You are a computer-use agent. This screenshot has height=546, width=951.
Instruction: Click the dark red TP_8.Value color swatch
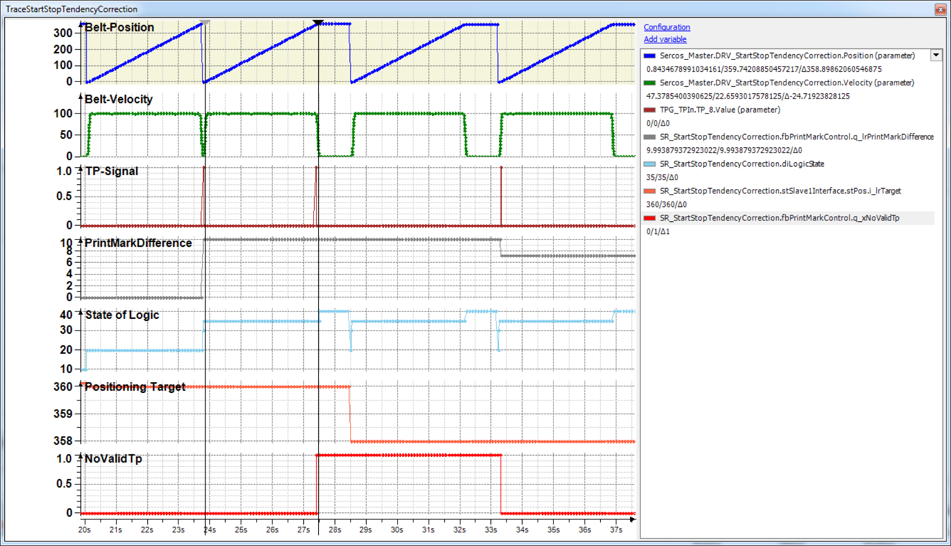click(649, 110)
